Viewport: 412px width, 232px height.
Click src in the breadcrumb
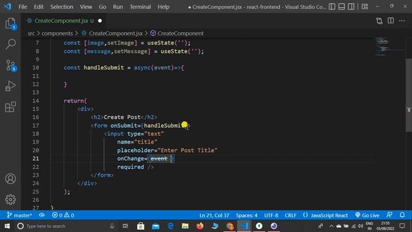coord(31,34)
